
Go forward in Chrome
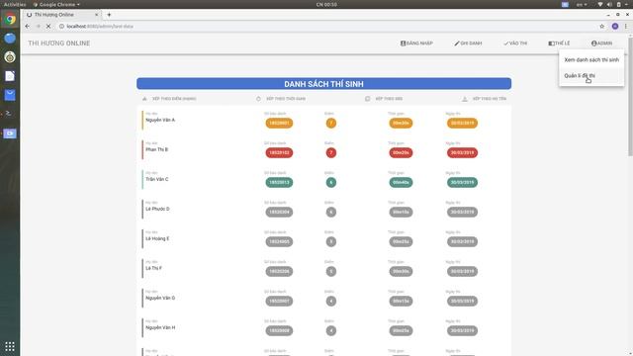(x=38, y=27)
